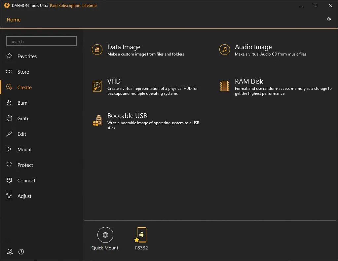Click the Quick Mount disc icon
Screen dimensions: 338x261
point(105,235)
